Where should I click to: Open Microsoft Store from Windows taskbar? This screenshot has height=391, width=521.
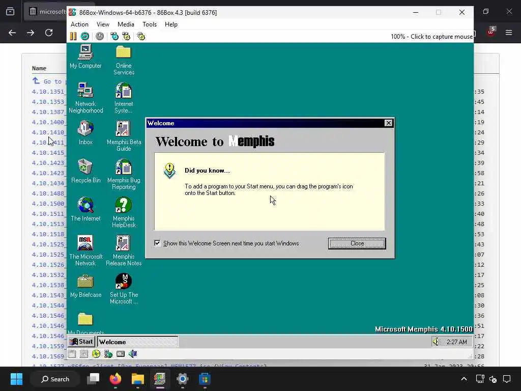tap(205, 379)
